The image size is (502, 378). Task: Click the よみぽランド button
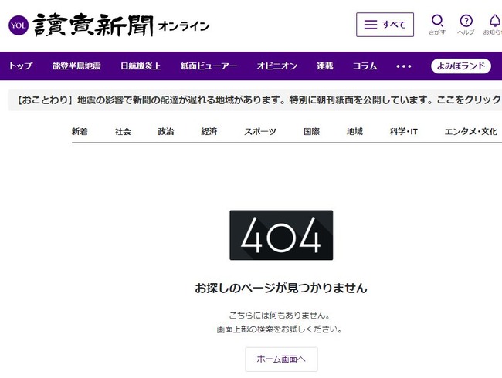[461, 66]
